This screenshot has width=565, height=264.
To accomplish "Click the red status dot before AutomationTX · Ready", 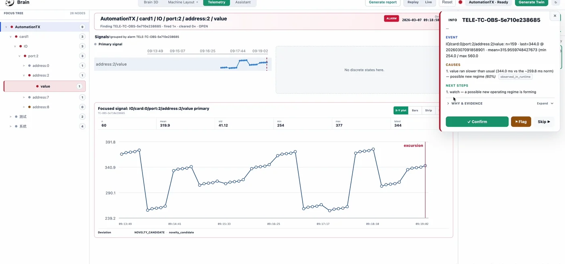I will point(460,2).
